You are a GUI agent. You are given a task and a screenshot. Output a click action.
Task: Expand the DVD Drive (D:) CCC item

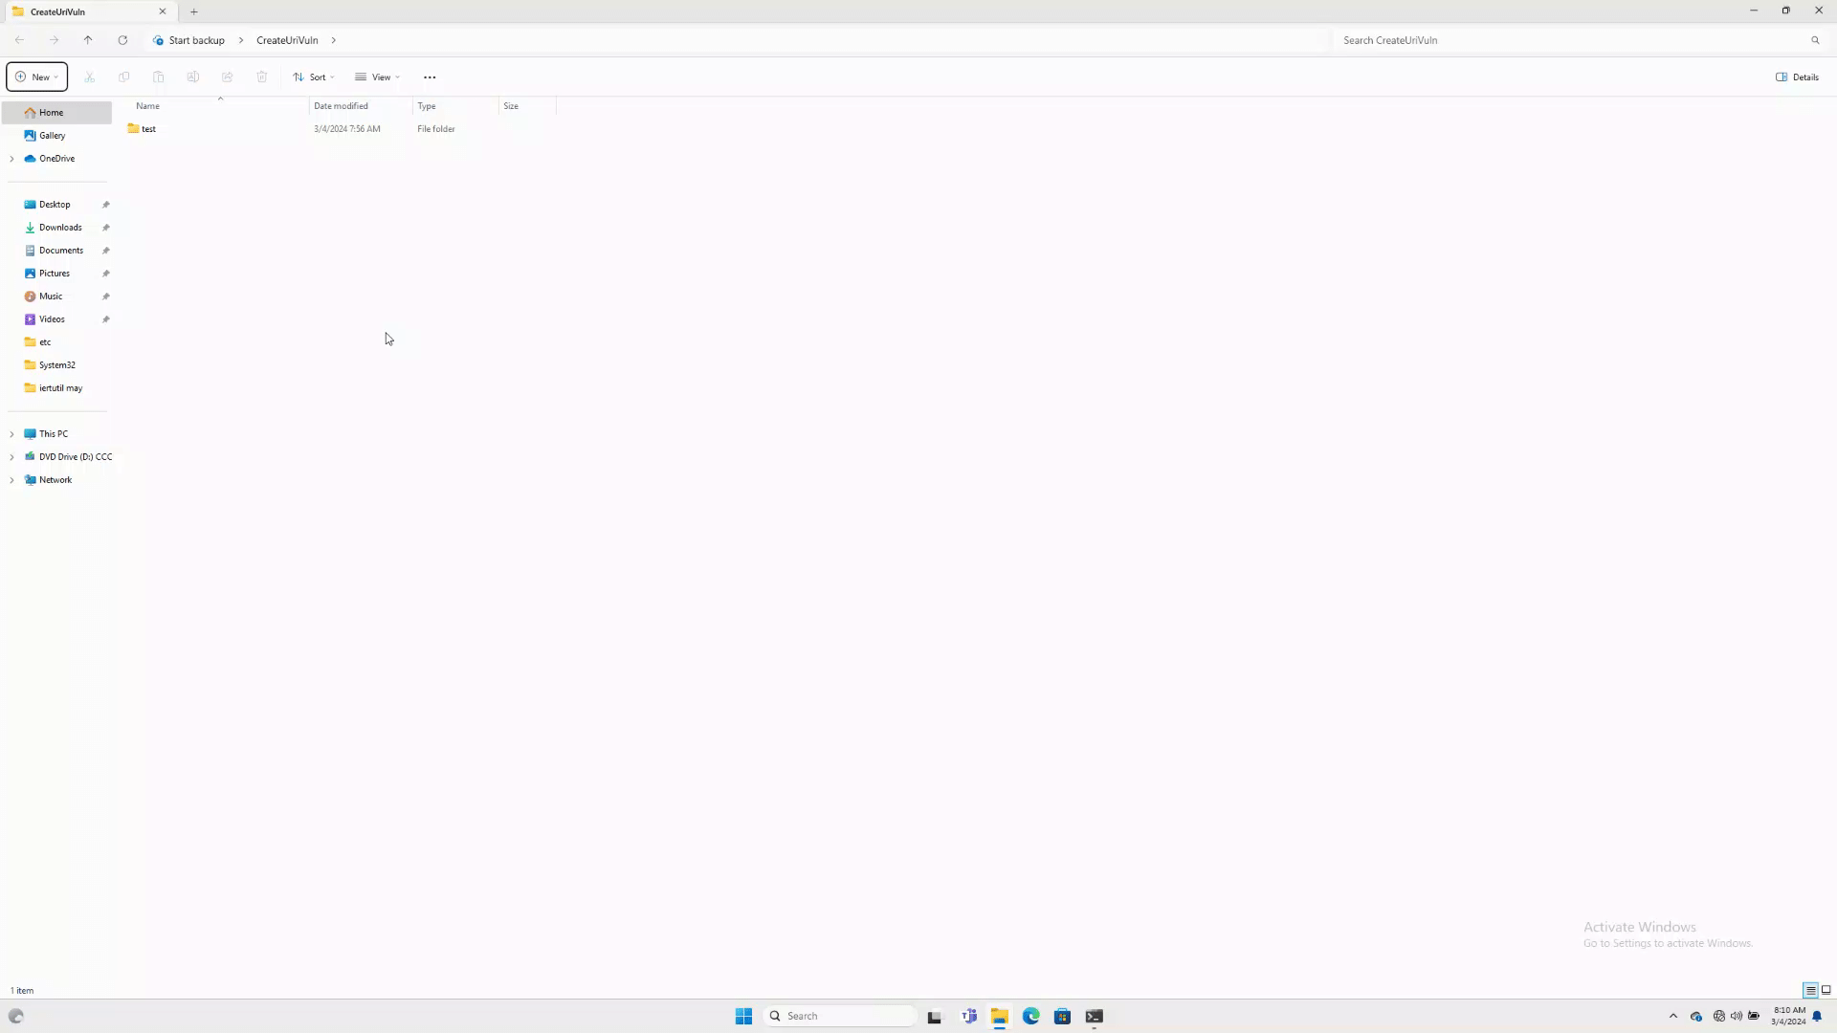coord(12,456)
